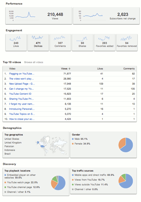Select United States in Top geographies
The height and width of the screenshot is (202, 141).
pyautogui.click(x=12, y=139)
